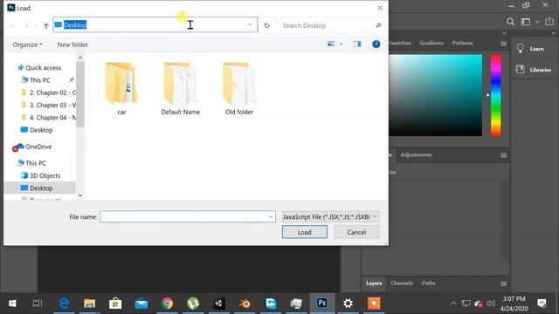Change view with the view layout icon
This screenshot has height=314, width=559.
click(331, 44)
